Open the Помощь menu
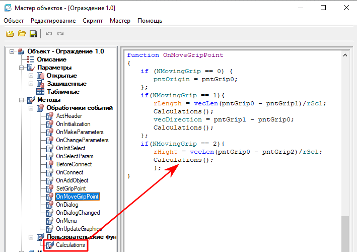 click(150, 21)
